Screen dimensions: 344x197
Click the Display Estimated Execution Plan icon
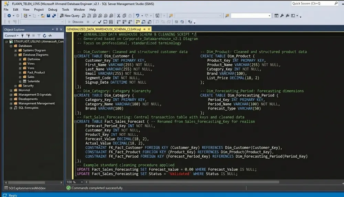pyautogui.click(x=105, y=22)
